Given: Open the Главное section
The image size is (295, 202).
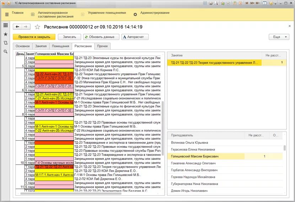Looking at the screenshot, I should point(18,13).
